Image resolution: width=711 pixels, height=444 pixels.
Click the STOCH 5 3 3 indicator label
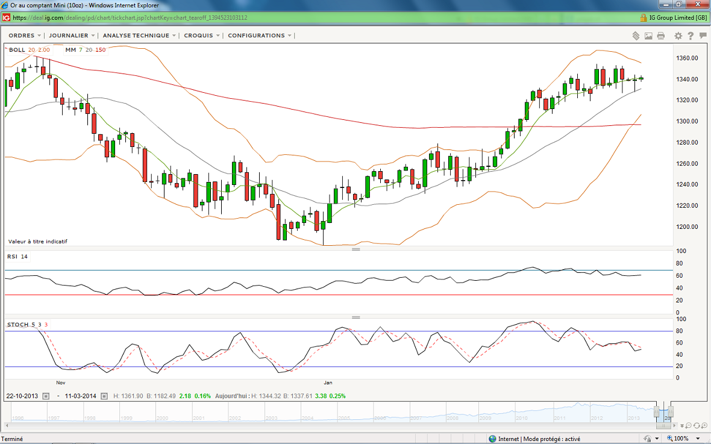27,325
